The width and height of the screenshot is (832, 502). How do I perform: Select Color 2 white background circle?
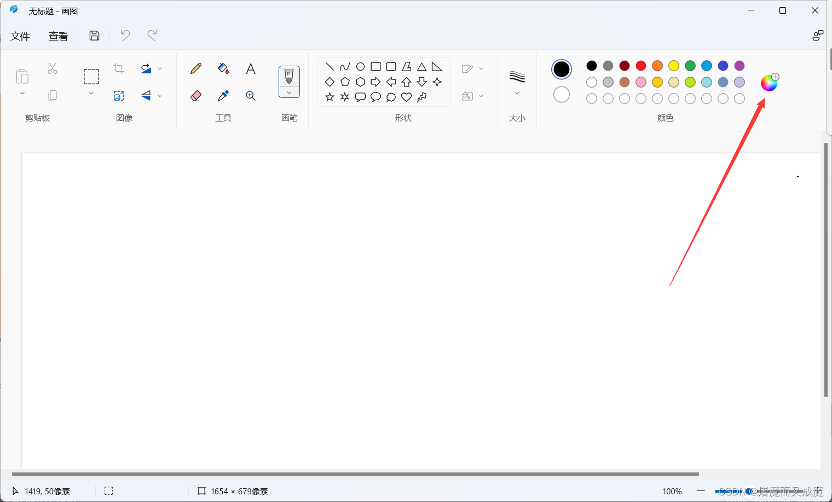click(x=562, y=95)
